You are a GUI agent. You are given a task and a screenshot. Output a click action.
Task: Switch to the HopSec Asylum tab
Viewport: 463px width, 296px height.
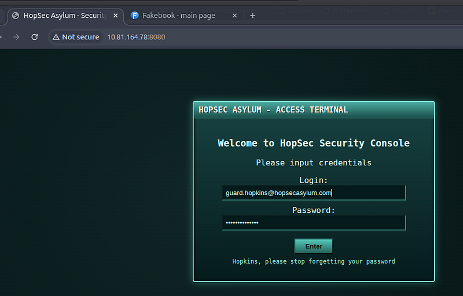click(65, 16)
